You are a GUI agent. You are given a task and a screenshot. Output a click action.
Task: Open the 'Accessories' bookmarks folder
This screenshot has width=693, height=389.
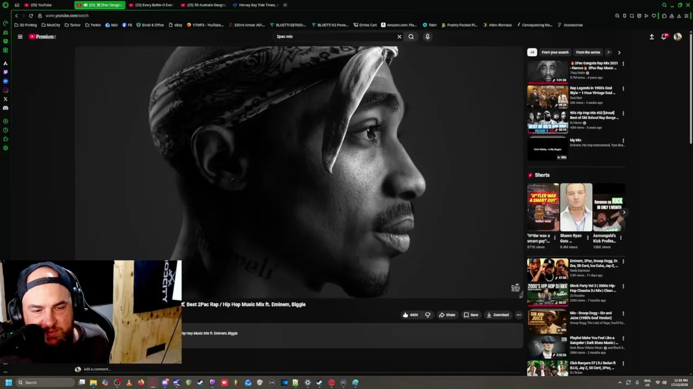point(570,25)
